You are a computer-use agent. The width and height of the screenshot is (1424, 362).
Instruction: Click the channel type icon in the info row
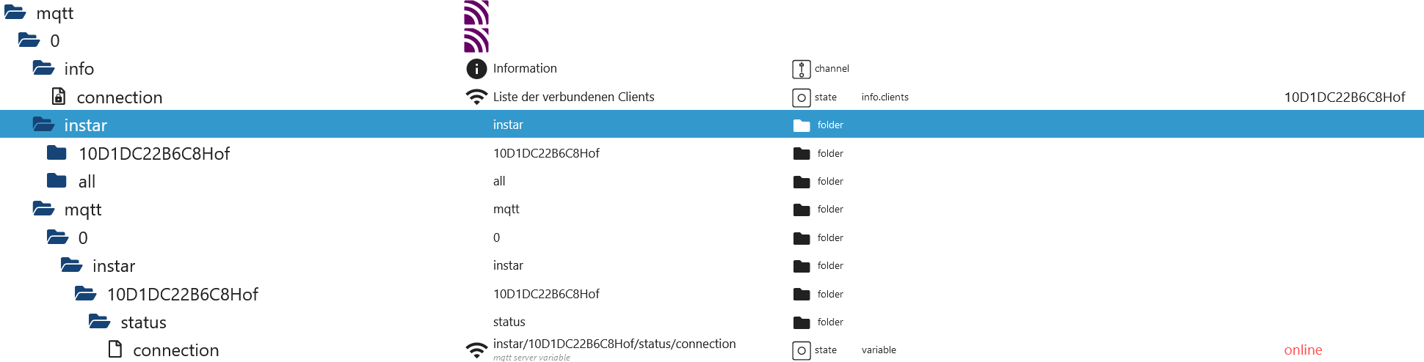[802, 69]
